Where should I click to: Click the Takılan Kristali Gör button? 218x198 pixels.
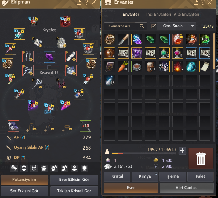(x=74, y=191)
